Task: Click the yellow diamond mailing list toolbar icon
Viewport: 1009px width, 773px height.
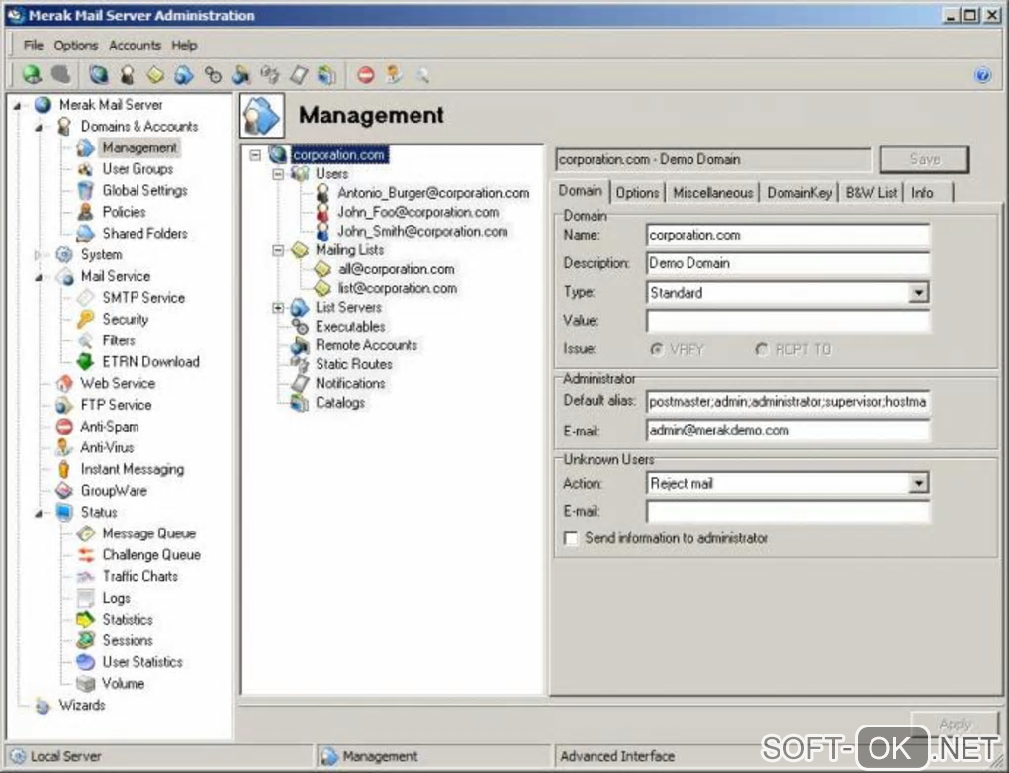Action: click(x=155, y=75)
